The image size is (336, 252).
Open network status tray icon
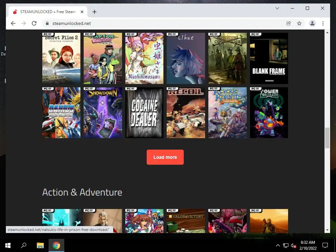pos(285,245)
